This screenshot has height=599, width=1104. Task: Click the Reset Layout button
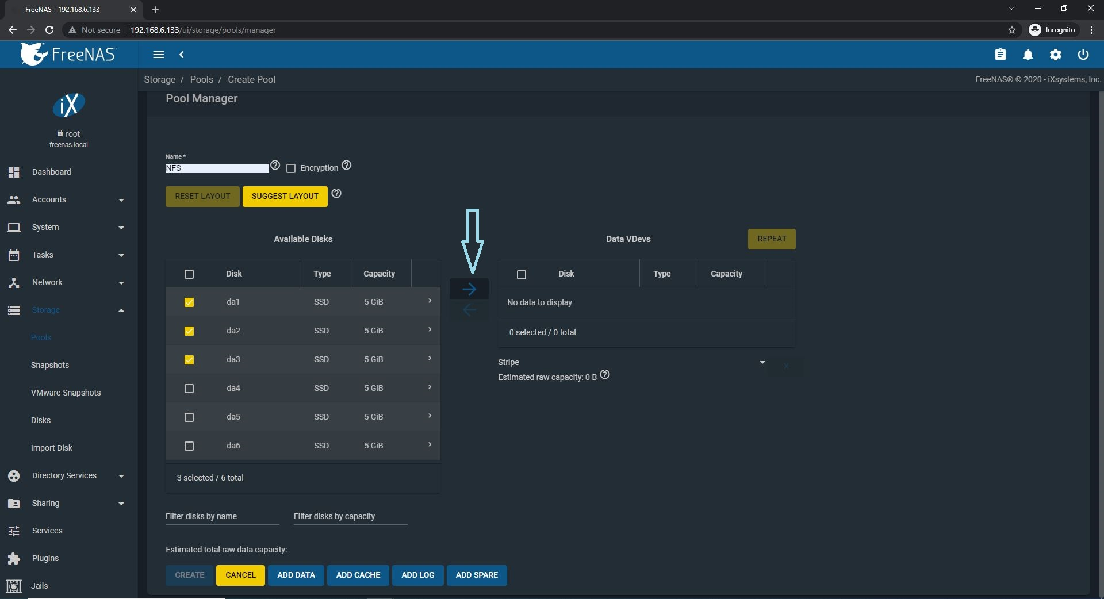(x=202, y=197)
